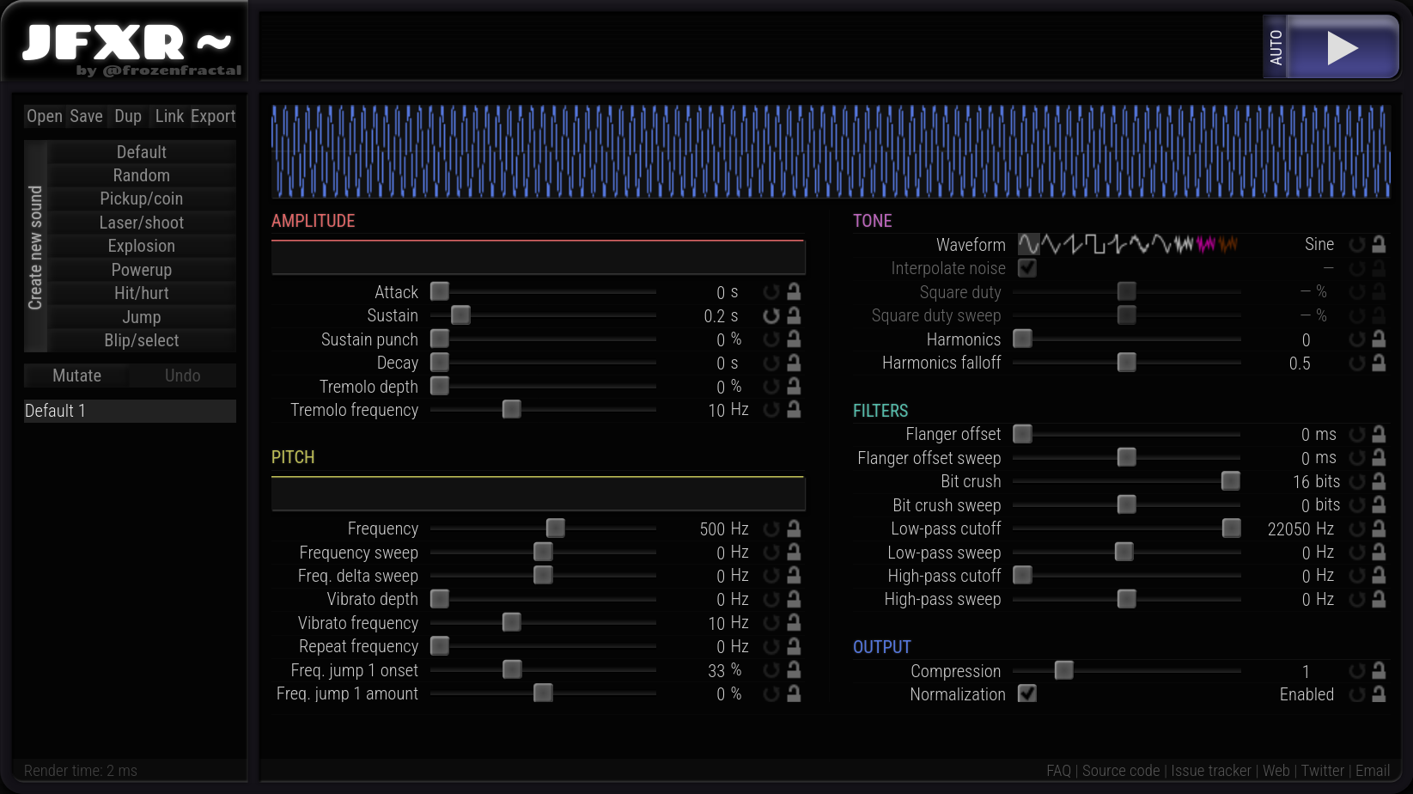Select the Sawtooth waveform icon
Screen dimensions: 1413x794
pyautogui.click(x=1074, y=245)
